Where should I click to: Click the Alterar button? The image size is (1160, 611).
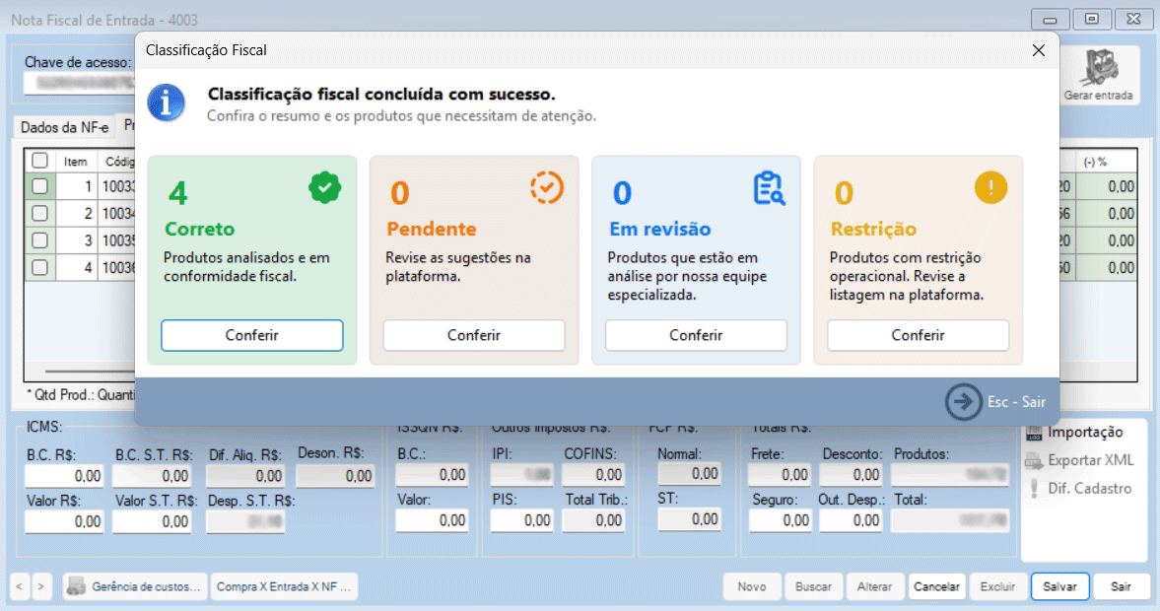[874, 586]
